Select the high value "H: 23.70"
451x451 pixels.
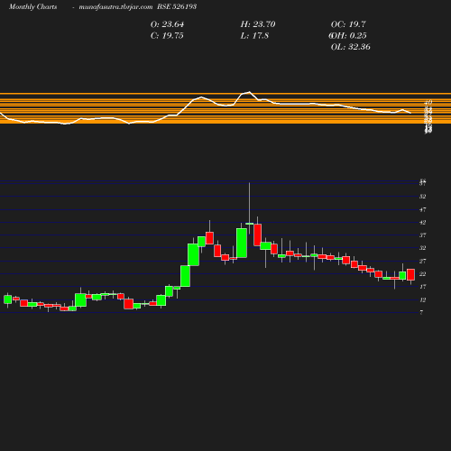(x=258, y=24)
